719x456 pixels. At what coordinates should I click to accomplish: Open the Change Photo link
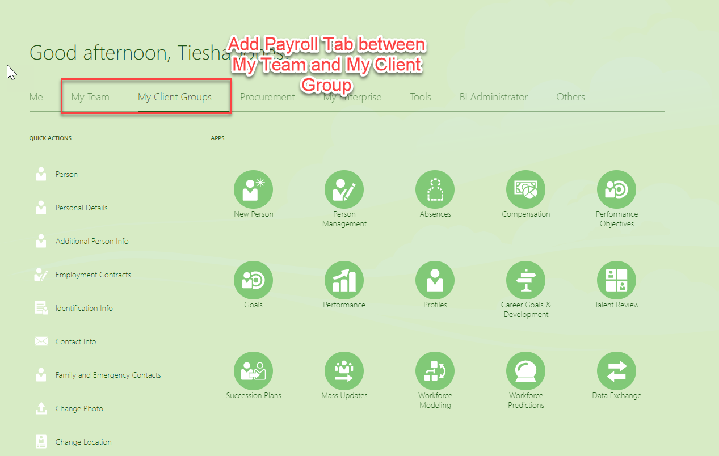coord(79,408)
